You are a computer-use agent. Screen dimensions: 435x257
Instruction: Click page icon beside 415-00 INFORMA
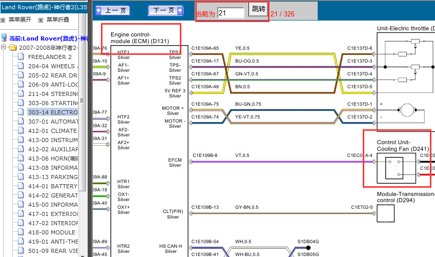[21, 204]
